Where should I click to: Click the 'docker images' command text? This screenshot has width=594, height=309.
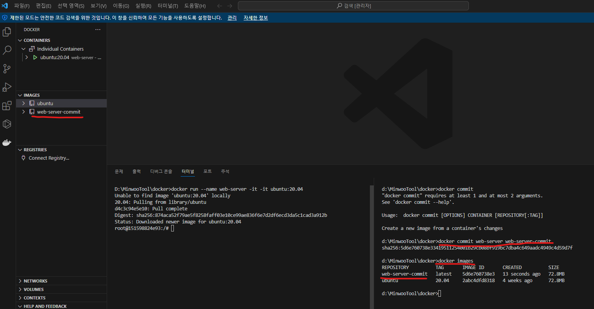[456, 261]
